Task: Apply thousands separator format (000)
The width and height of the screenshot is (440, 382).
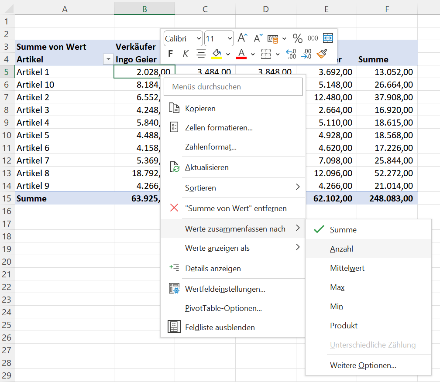Action: click(313, 38)
